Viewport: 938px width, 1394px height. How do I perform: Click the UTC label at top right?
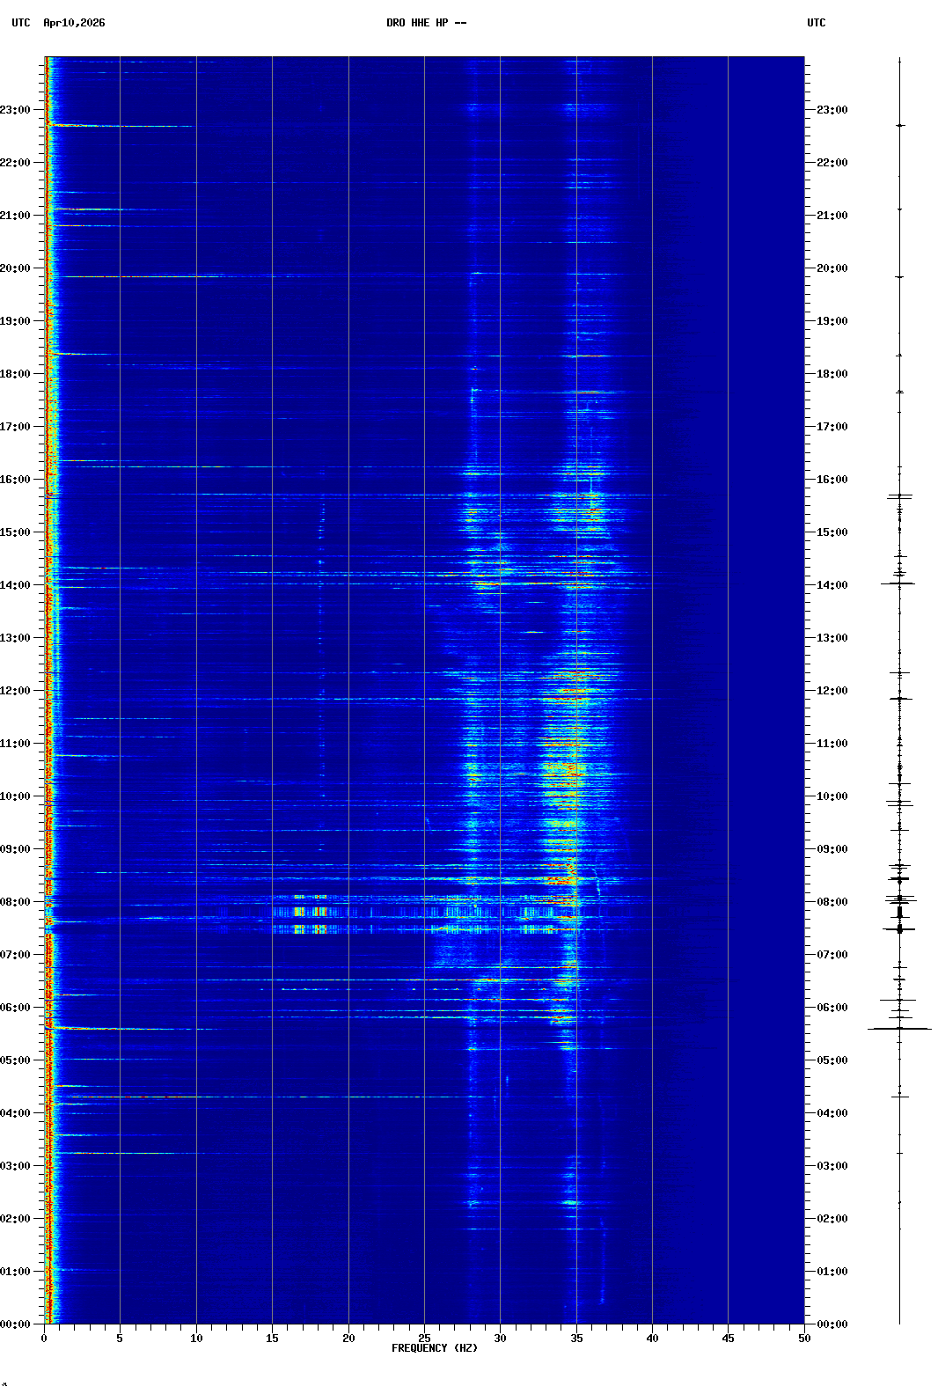[x=816, y=23]
